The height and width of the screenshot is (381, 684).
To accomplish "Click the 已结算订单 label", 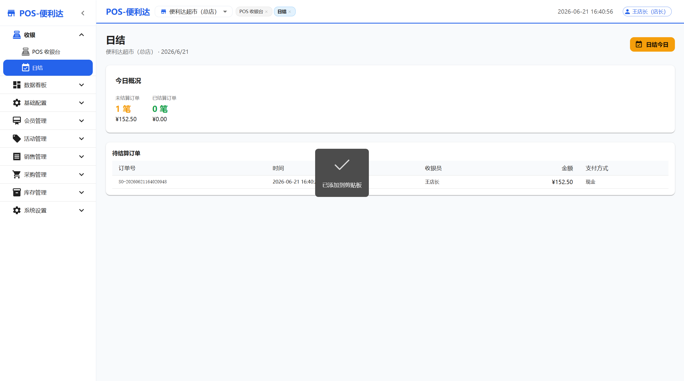I will pos(164,98).
